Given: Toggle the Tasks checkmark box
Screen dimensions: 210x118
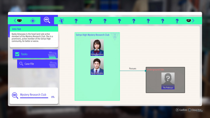Looking at the screenshot, I should click(x=17, y=54).
